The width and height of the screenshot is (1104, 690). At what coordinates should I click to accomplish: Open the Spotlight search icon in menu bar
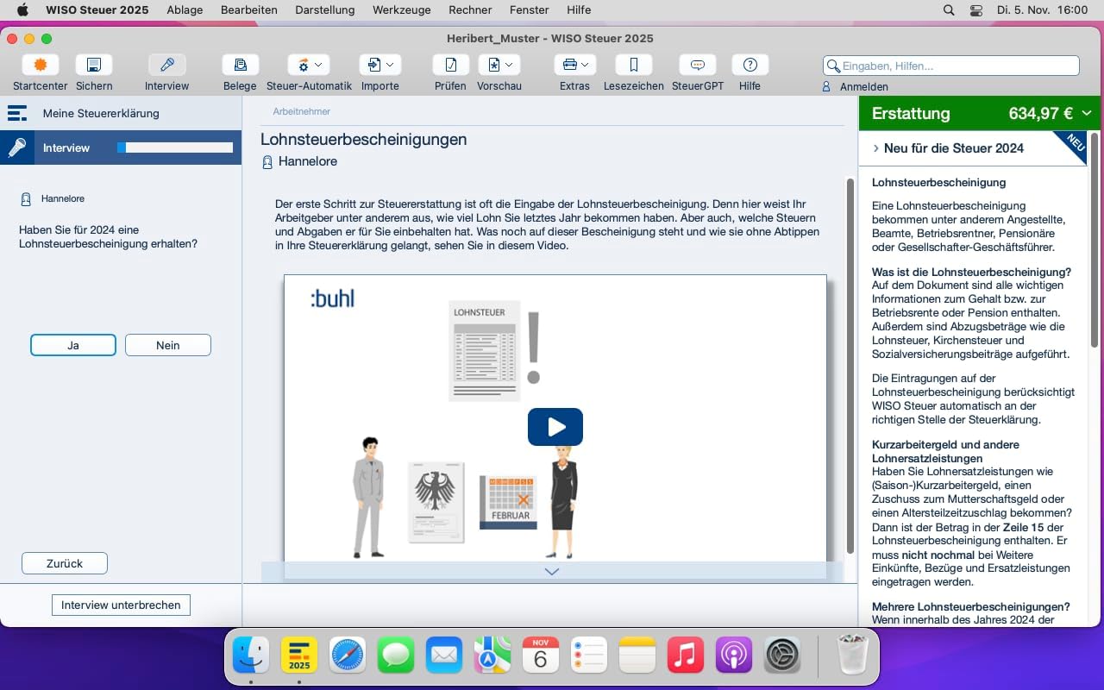point(949,10)
